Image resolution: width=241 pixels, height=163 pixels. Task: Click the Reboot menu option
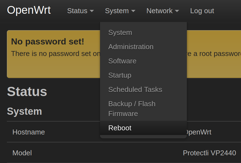point(120,128)
